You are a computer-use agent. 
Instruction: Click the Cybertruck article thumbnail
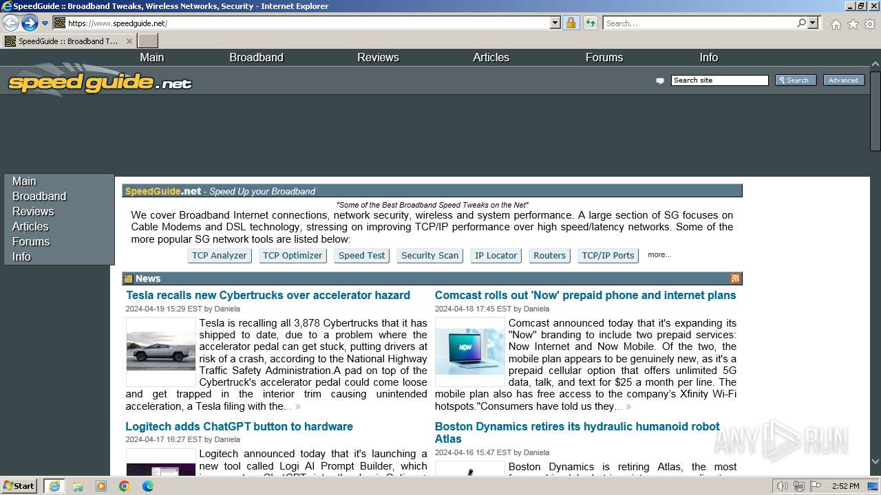click(161, 352)
